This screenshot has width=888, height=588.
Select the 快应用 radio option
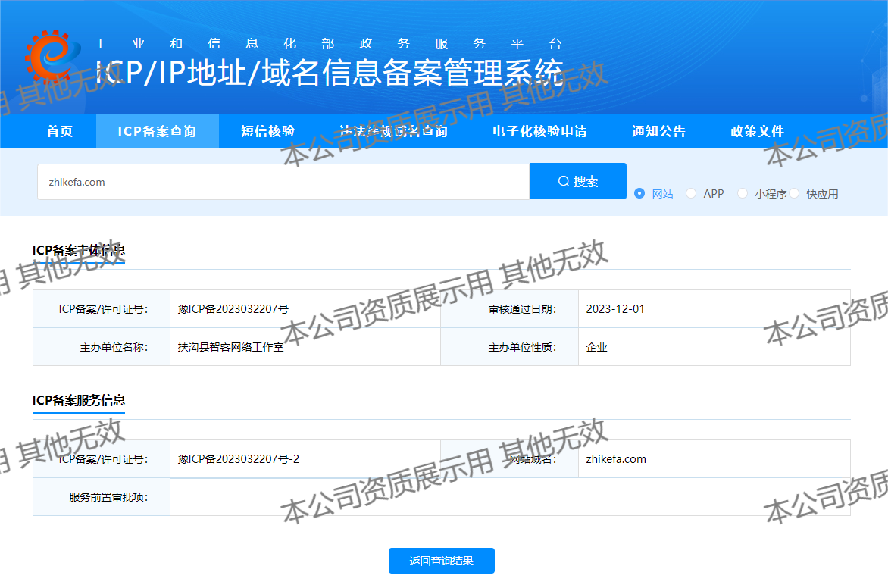click(794, 194)
